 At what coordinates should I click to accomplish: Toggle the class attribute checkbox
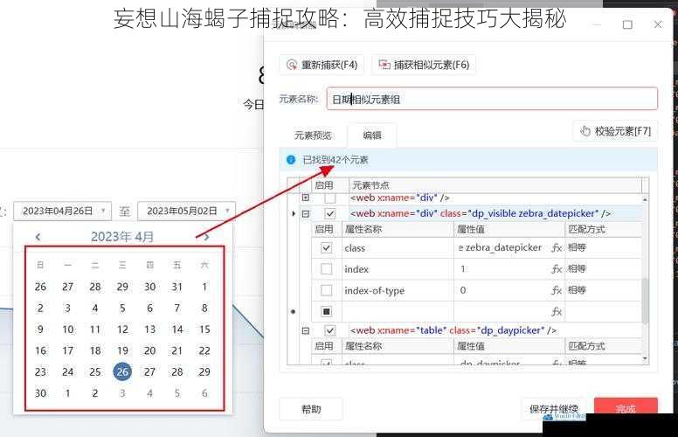(327, 248)
